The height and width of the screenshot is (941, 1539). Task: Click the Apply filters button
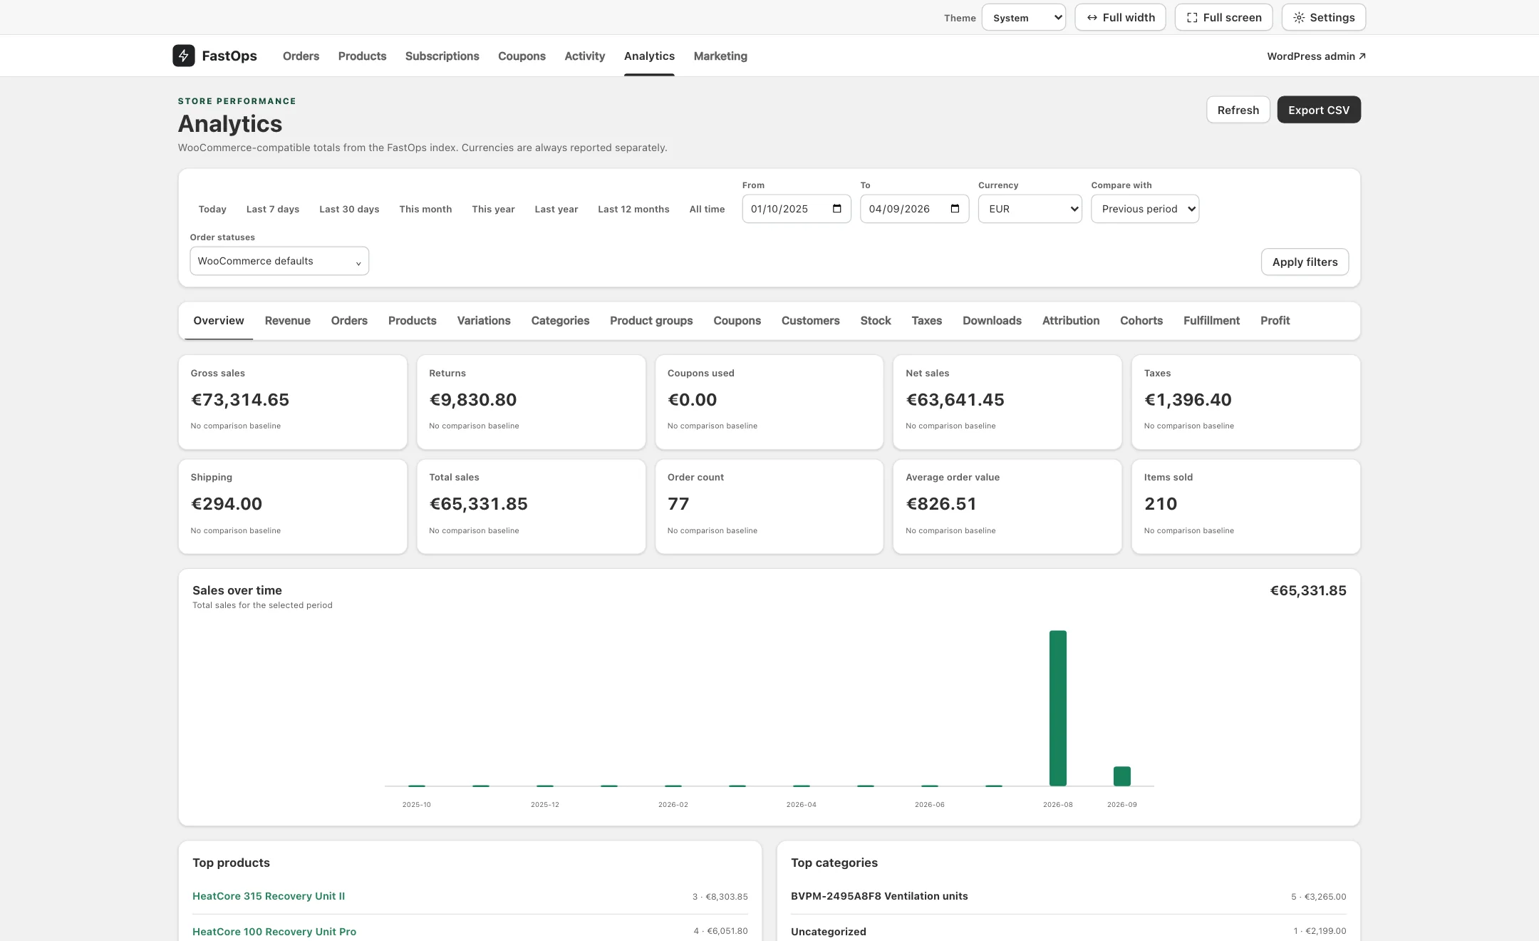pos(1305,262)
